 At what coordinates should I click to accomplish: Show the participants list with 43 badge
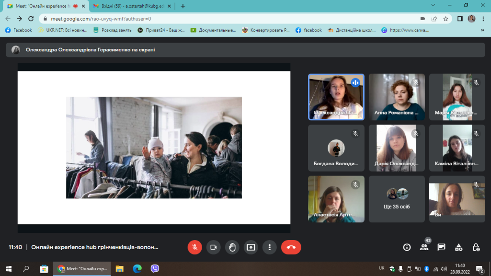coord(424,247)
